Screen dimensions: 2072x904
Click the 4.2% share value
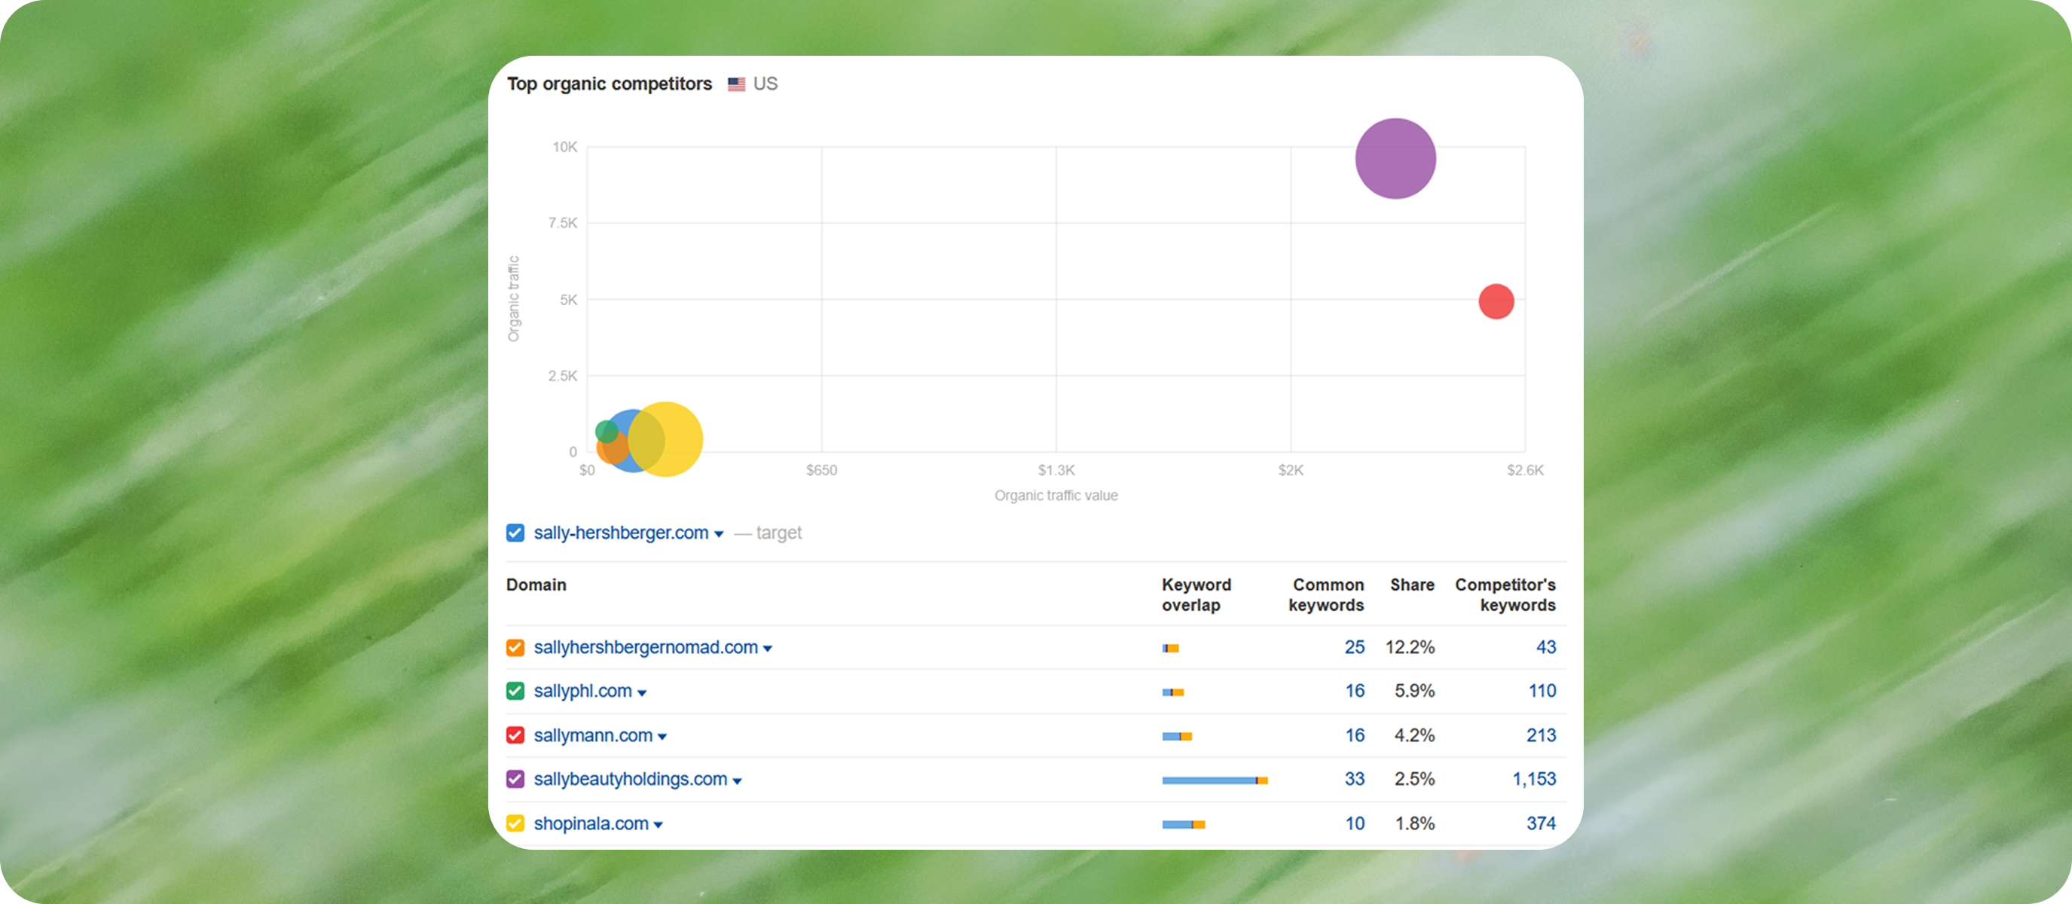coord(1415,735)
